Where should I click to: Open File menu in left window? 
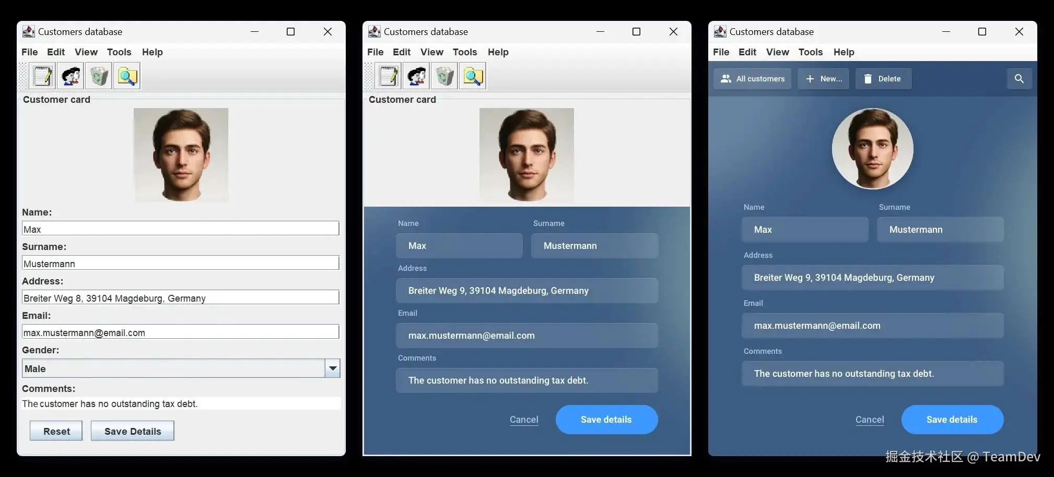(29, 52)
